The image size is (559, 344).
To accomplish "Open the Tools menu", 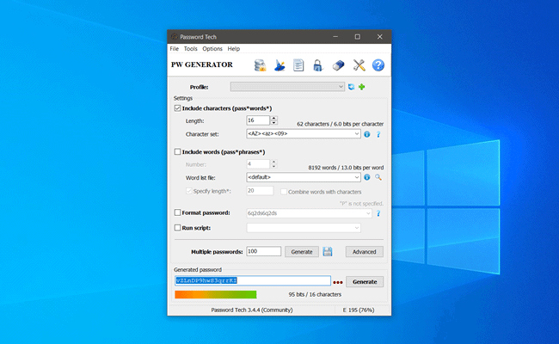I will pos(190,49).
